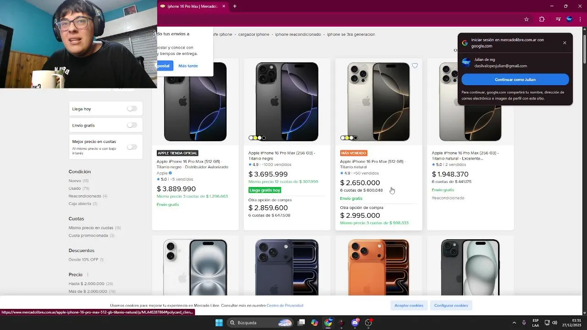Open title Apple iPhone 16 Pro Max (256 GB) Titanio negro

[x=282, y=155]
